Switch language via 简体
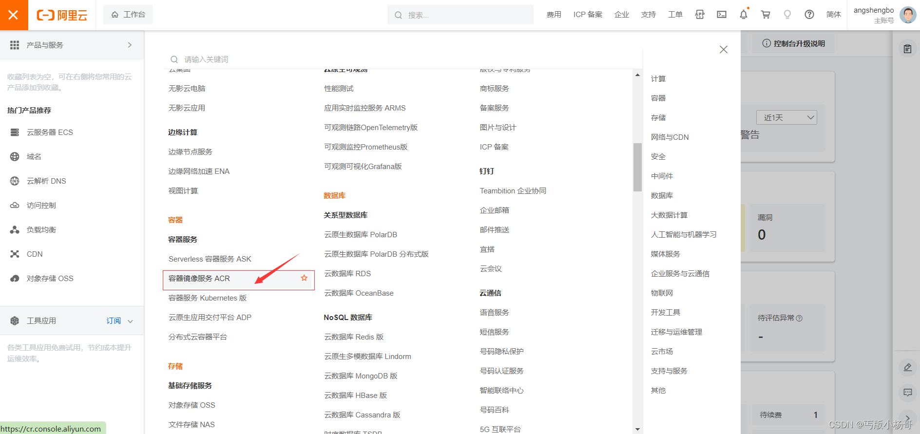920x434 pixels. 833,15
